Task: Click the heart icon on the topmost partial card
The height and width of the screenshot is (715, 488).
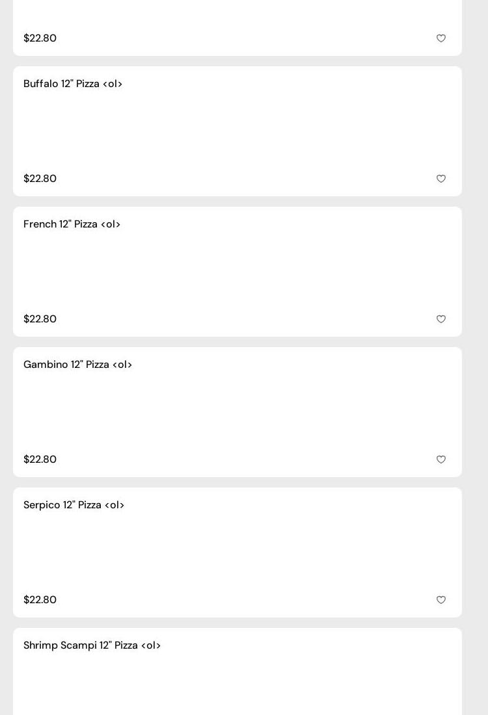Action: [441, 38]
